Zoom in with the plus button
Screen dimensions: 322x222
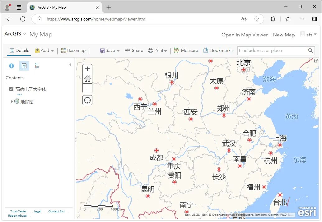point(87,69)
